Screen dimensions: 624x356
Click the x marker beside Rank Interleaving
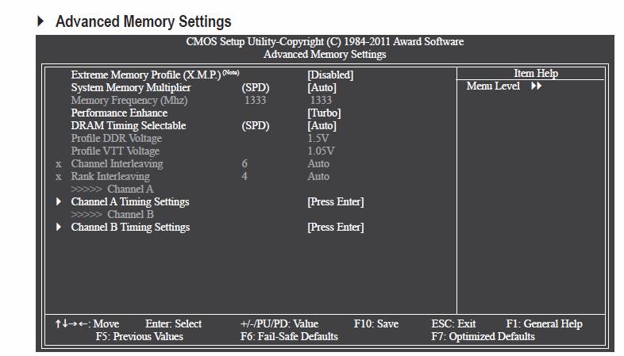59,177
